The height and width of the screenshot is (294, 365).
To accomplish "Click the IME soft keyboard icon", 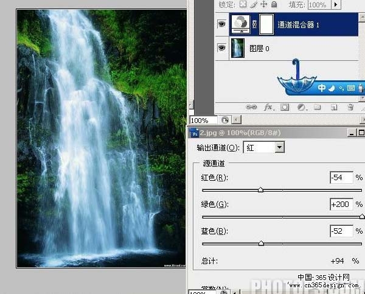I will click(x=351, y=88).
